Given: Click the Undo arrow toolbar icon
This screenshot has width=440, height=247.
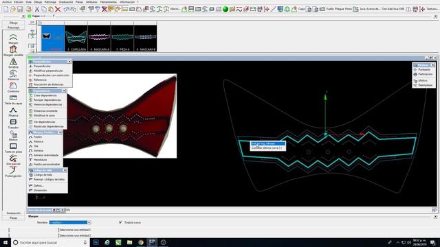Looking at the screenshot, I should [x=66, y=9].
